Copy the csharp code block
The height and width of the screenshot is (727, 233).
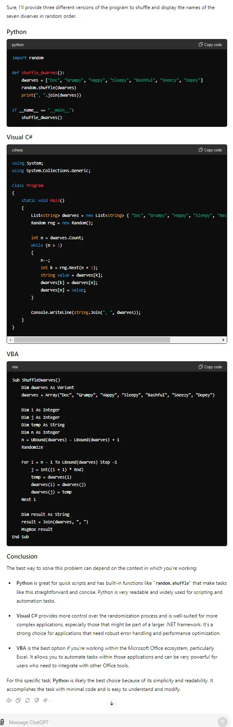tap(210, 150)
